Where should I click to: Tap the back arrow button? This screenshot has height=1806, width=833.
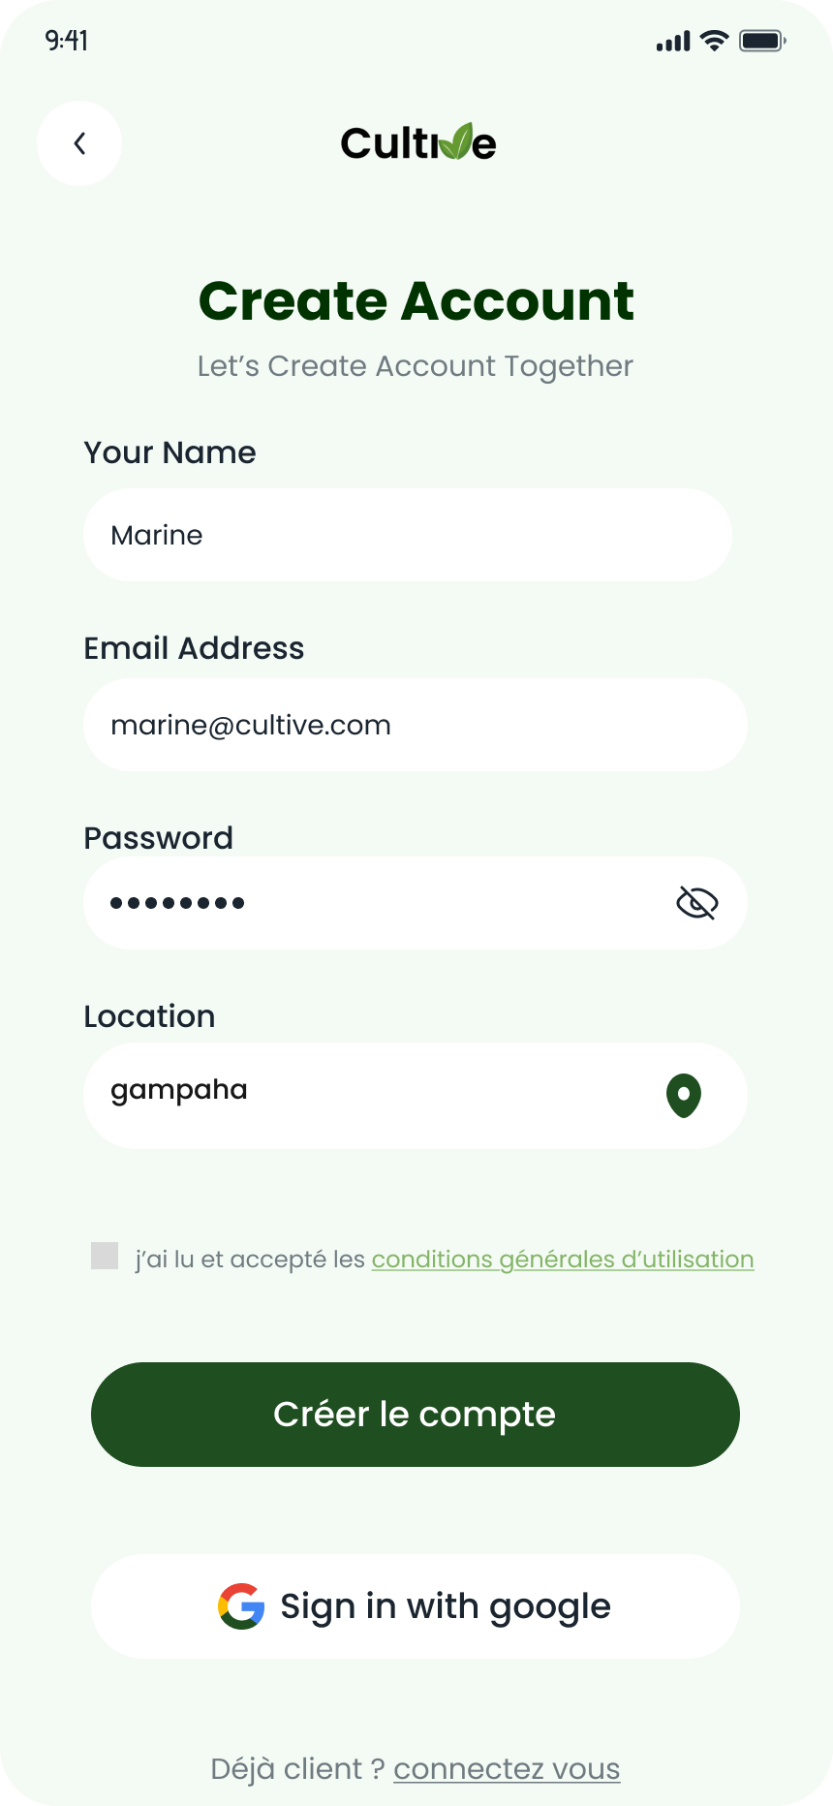[79, 143]
